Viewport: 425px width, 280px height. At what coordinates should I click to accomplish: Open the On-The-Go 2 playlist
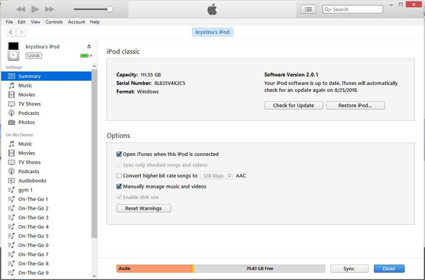(46, 208)
